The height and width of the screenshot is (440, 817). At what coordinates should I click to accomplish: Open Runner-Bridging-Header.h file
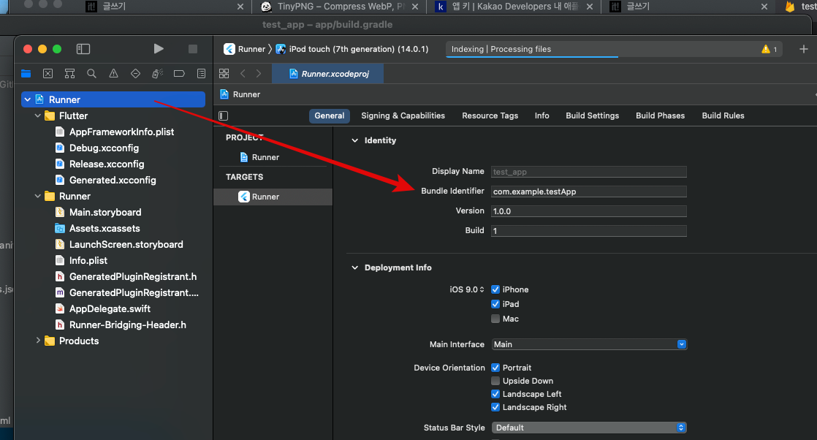[121, 325]
